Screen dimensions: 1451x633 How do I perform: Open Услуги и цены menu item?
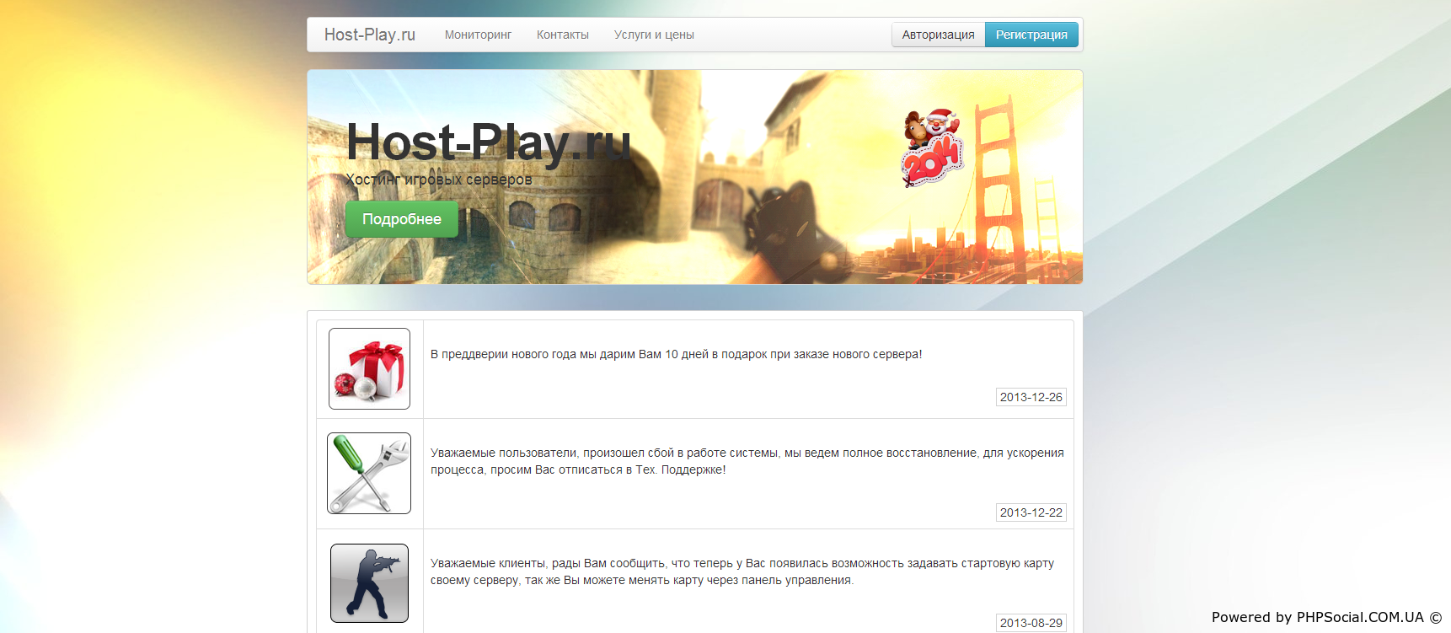(x=654, y=35)
